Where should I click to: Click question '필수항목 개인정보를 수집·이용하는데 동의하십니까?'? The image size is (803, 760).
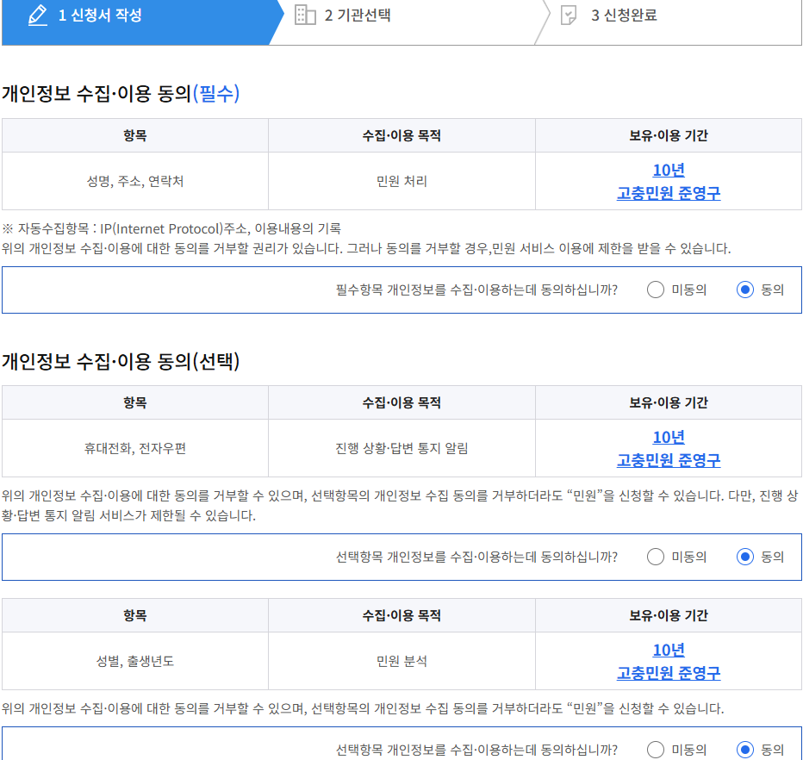pos(476,290)
